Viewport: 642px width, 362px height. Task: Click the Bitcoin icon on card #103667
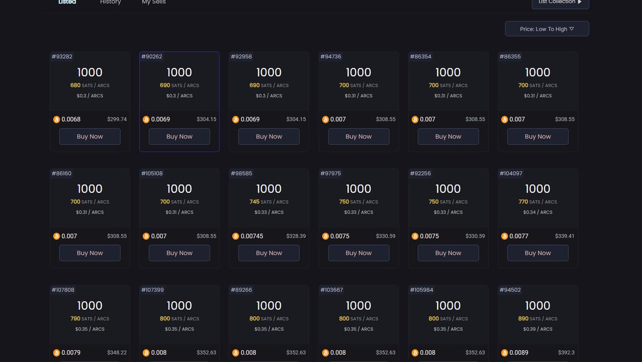click(325, 353)
